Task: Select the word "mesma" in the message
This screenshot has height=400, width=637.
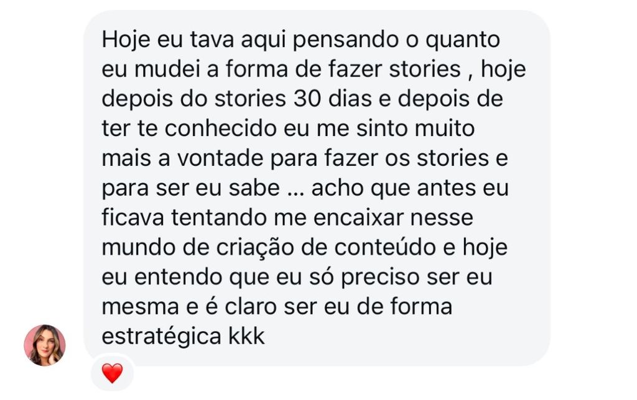Action: (x=140, y=306)
